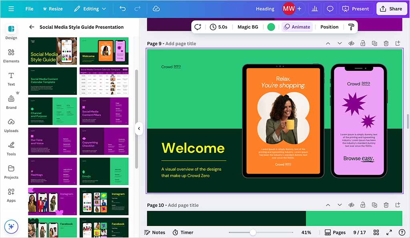Open the Uploads panel

coord(11,125)
